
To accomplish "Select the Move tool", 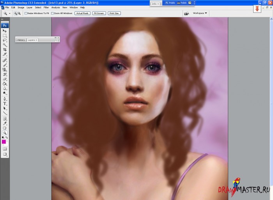I will pyautogui.click(x=5, y=31).
